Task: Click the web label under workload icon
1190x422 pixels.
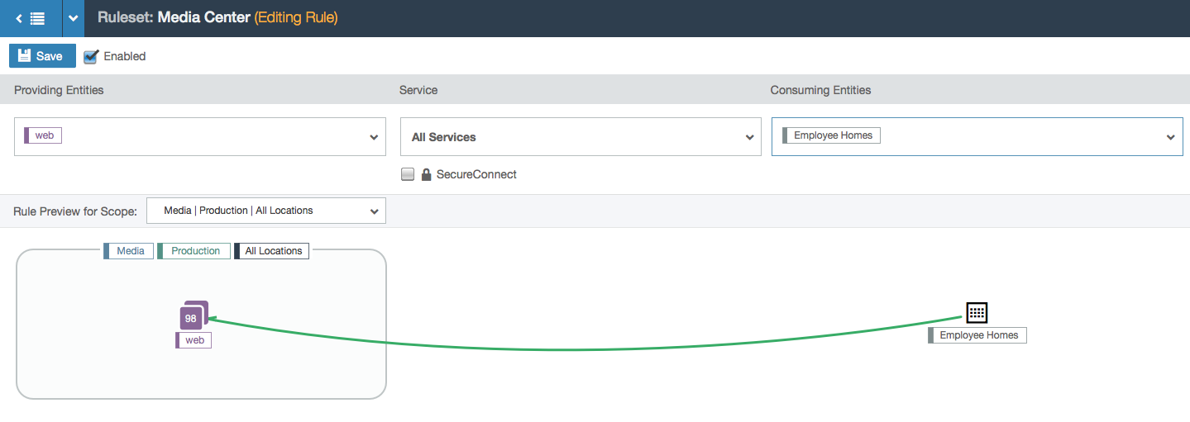Action: pyautogui.click(x=194, y=340)
